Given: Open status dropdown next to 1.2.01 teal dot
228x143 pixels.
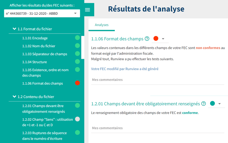Looking at the screenshot, I should [219, 104].
